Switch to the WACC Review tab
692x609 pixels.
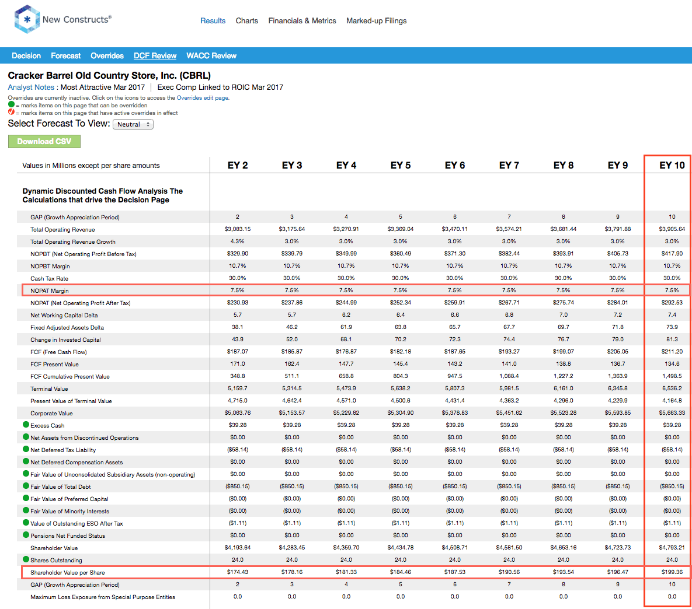pyautogui.click(x=211, y=55)
